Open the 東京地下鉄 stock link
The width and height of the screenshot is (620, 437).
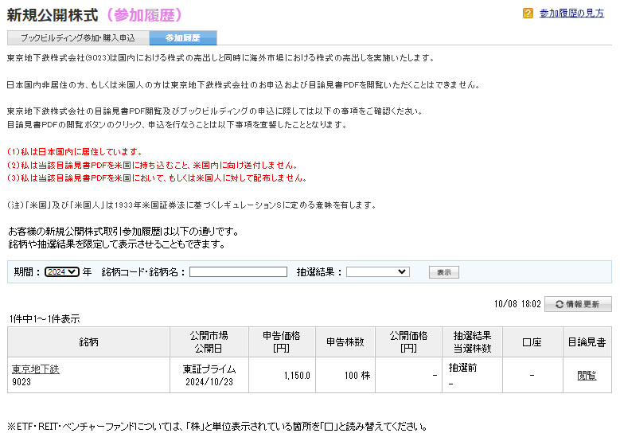coord(36,369)
